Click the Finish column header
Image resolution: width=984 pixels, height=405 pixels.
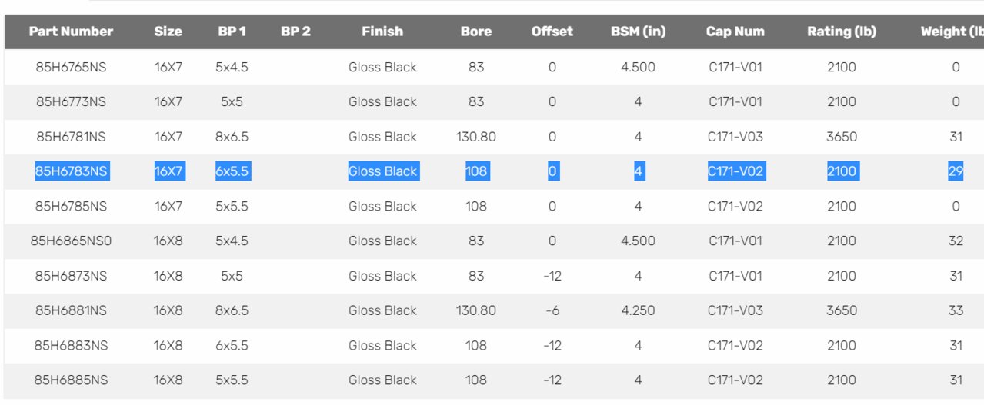382,32
